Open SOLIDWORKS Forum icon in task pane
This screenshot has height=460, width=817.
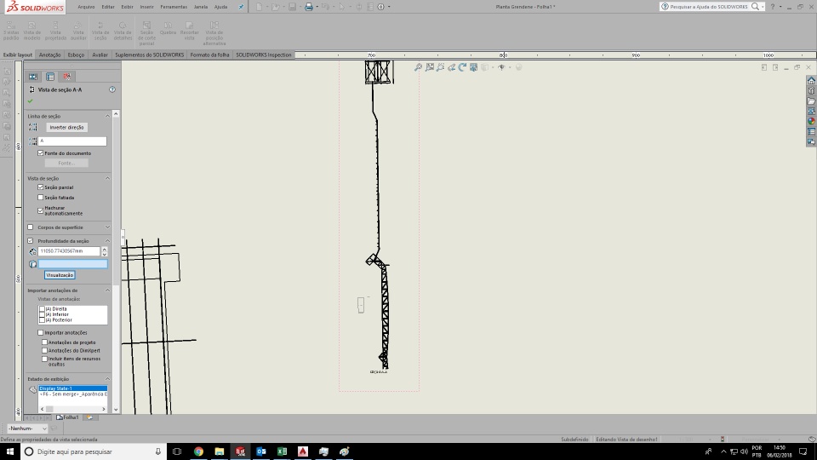(811, 141)
